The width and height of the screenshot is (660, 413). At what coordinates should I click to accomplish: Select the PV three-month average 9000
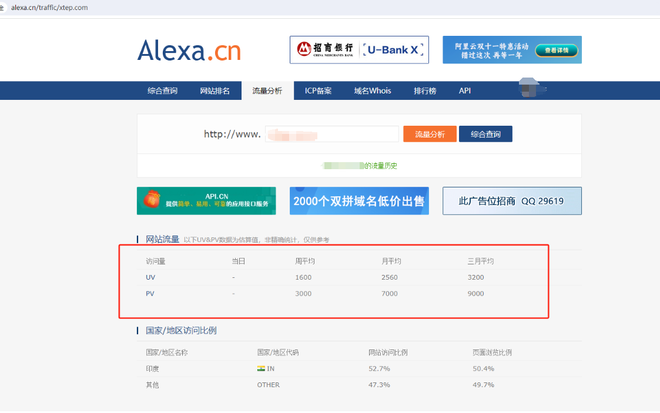[475, 294]
